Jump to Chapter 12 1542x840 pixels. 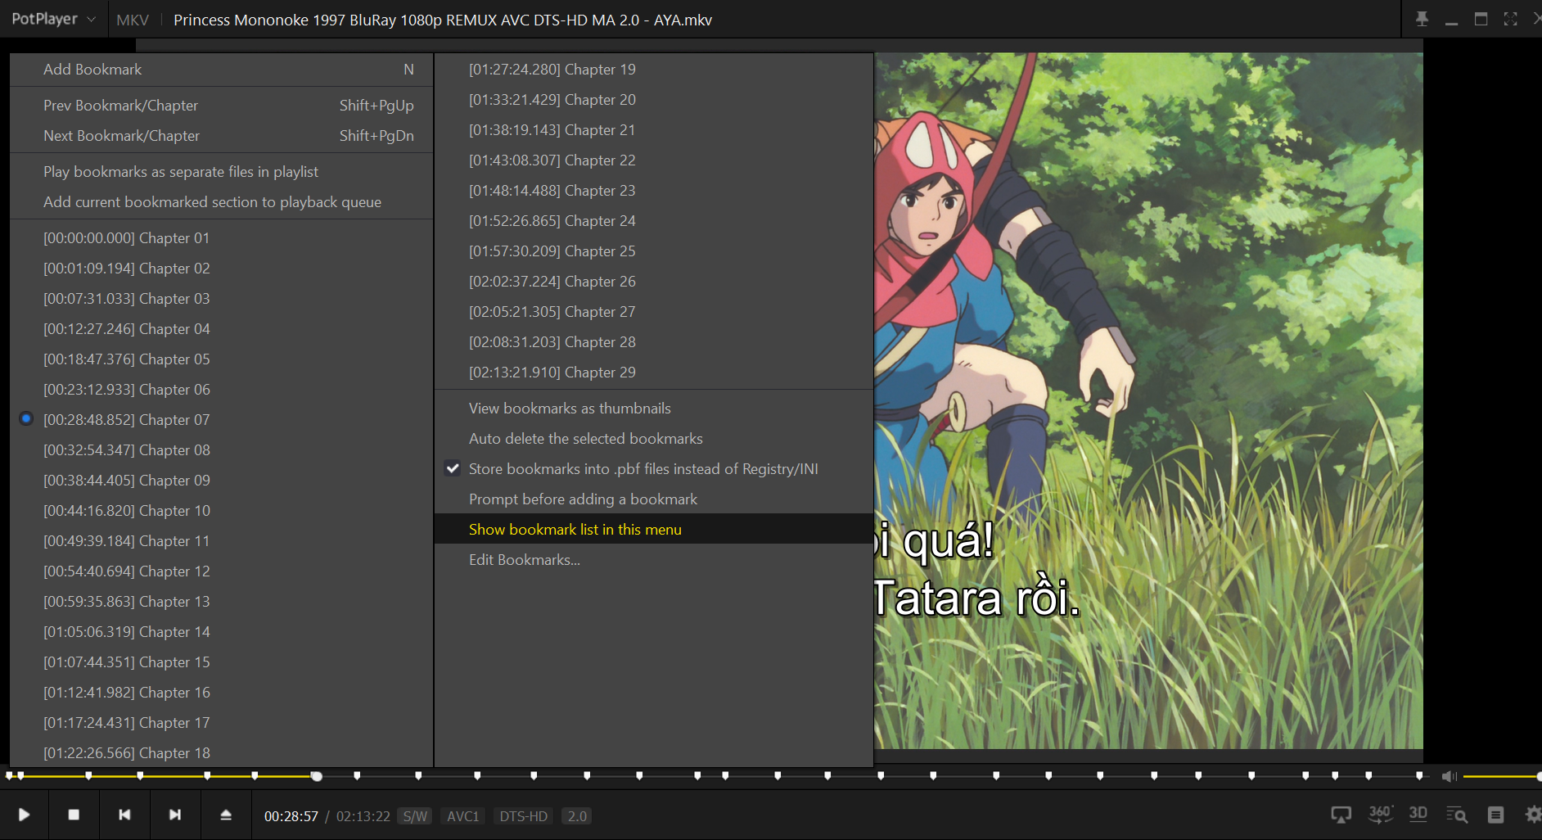tap(221, 571)
